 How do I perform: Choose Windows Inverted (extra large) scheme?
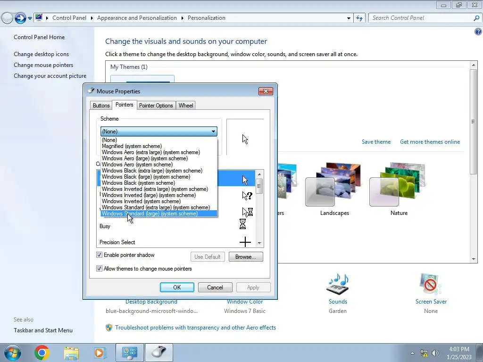(x=159, y=189)
